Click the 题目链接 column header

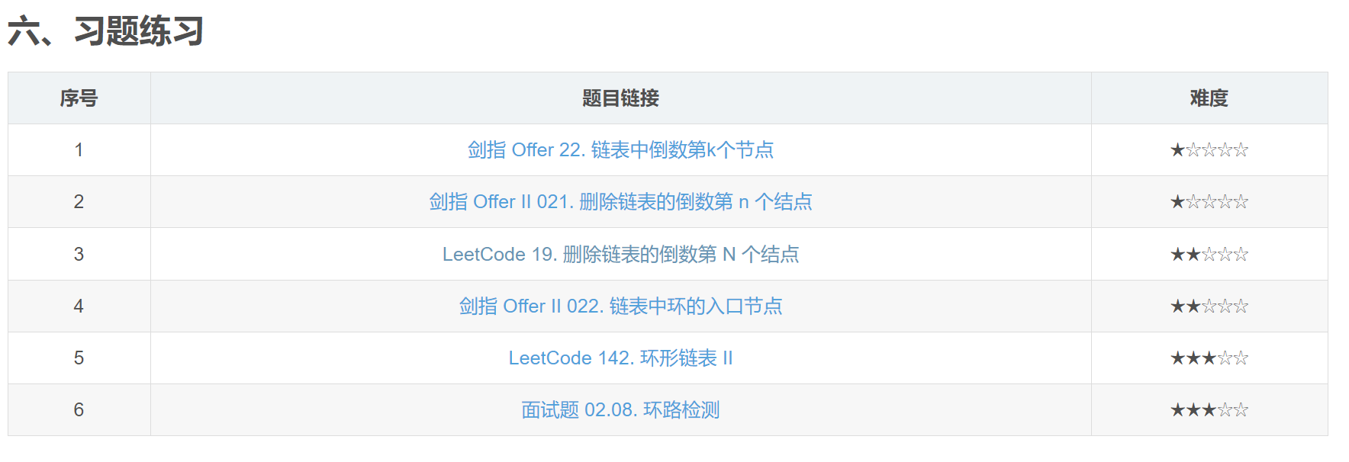(x=620, y=98)
